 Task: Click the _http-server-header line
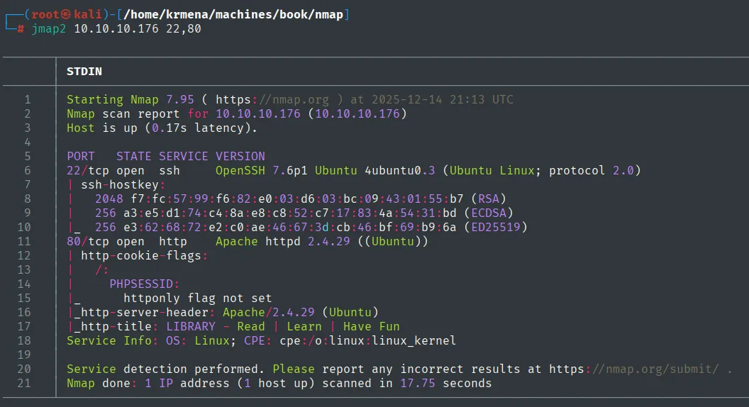coord(226,313)
